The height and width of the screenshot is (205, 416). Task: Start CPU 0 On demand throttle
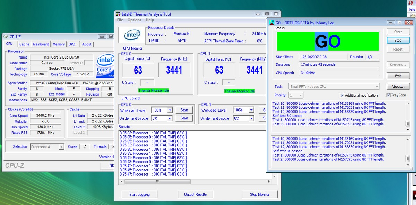184,118
